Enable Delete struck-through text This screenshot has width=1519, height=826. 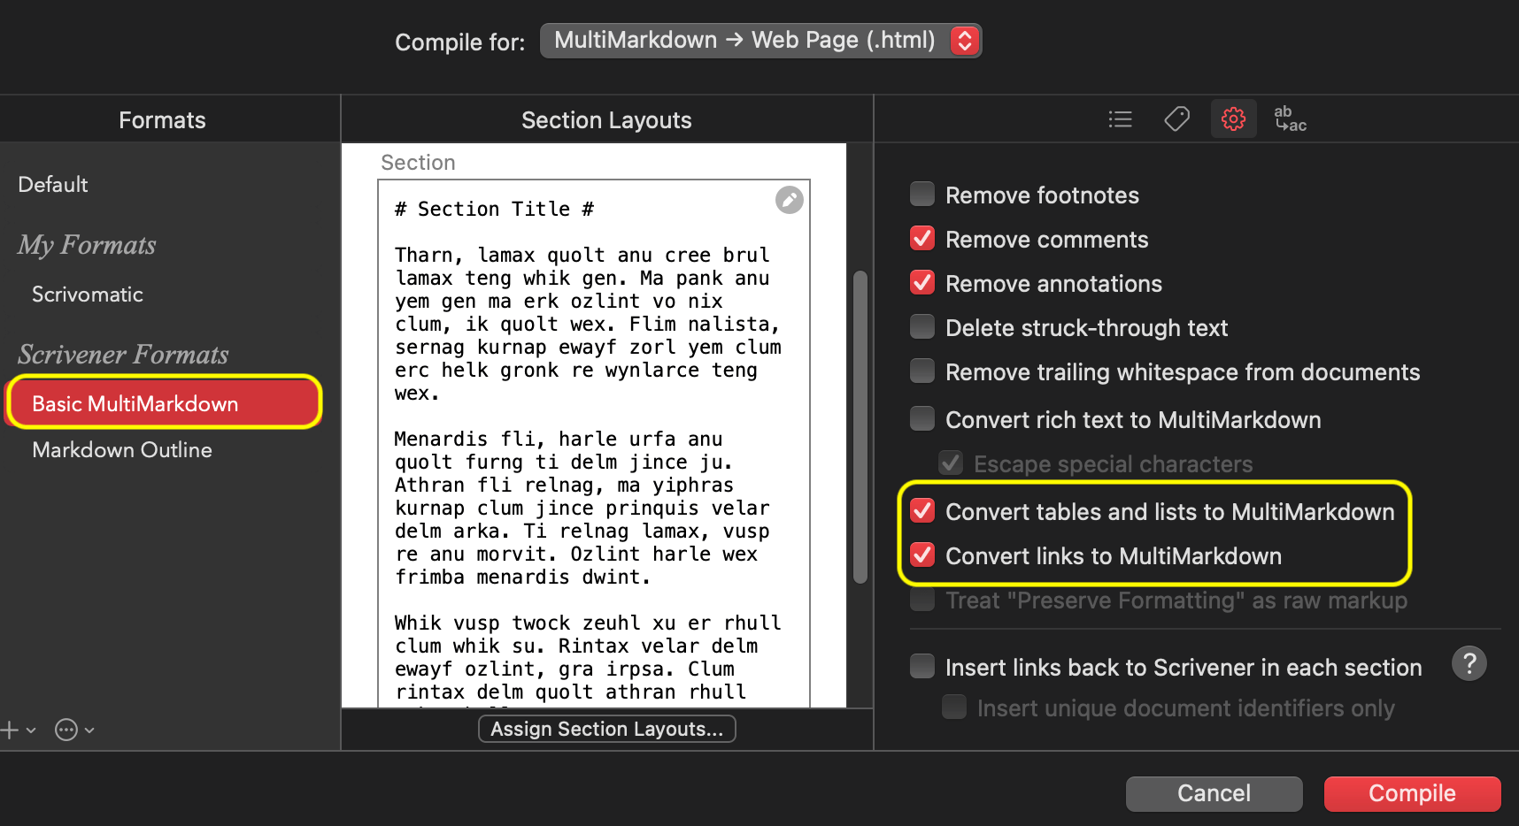click(922, 326)
